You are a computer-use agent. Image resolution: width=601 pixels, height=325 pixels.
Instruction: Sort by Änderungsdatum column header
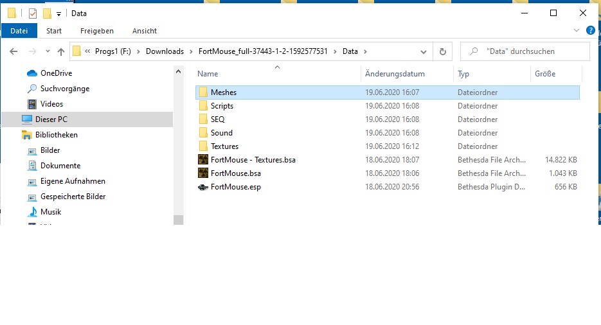click(x=395, y=74)
